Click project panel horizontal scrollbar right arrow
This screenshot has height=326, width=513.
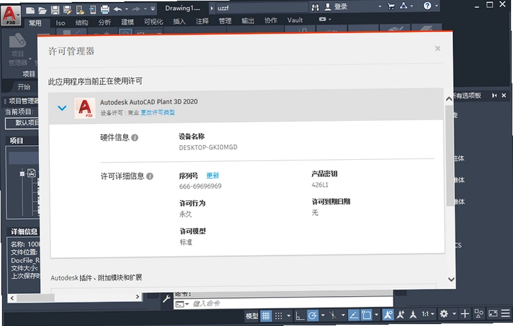click(x=138, y=297)
